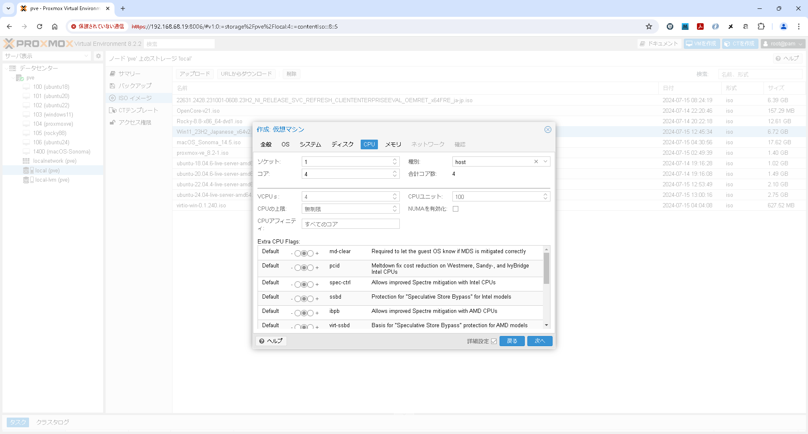Set ssbd flag toggle
The height and width of the screenshot is (434, 808).
(304, 299)
